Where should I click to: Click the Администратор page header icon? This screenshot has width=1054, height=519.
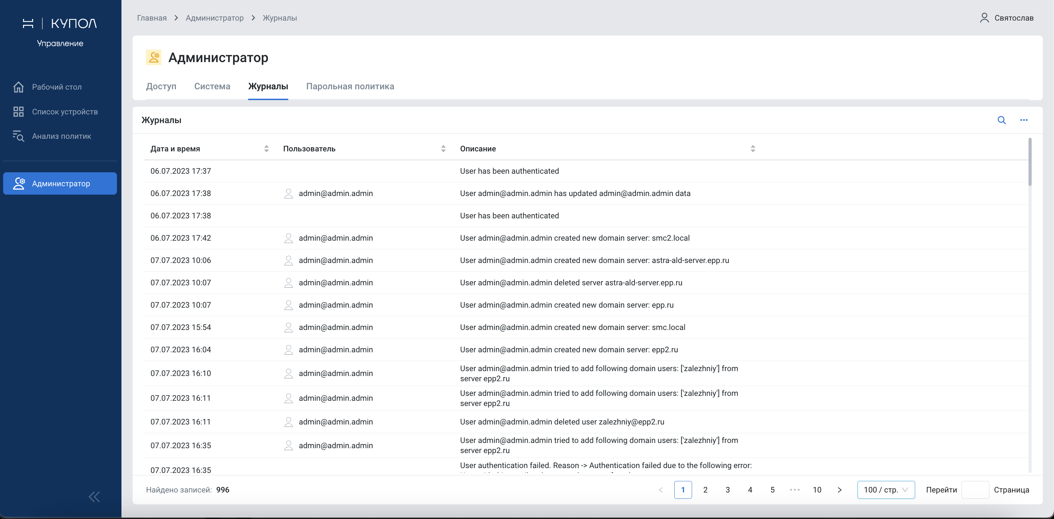tap(154, 58)
